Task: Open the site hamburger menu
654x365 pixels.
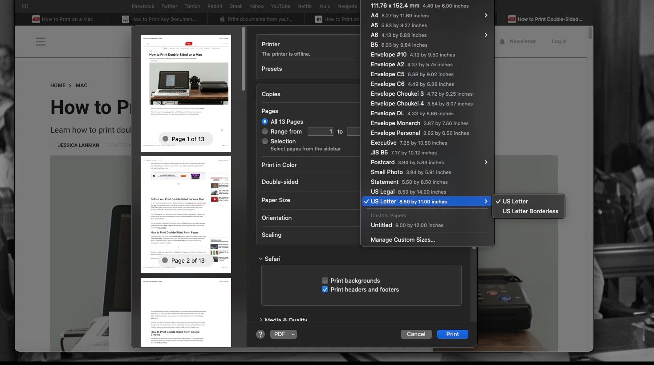Action: click(x=41, y=41)
